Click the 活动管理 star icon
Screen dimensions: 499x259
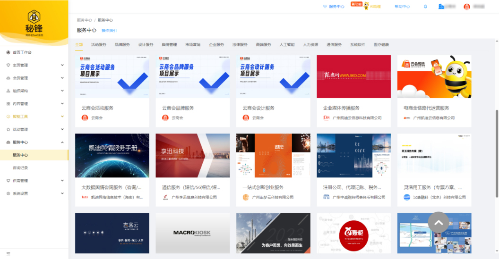coord(9,129)
